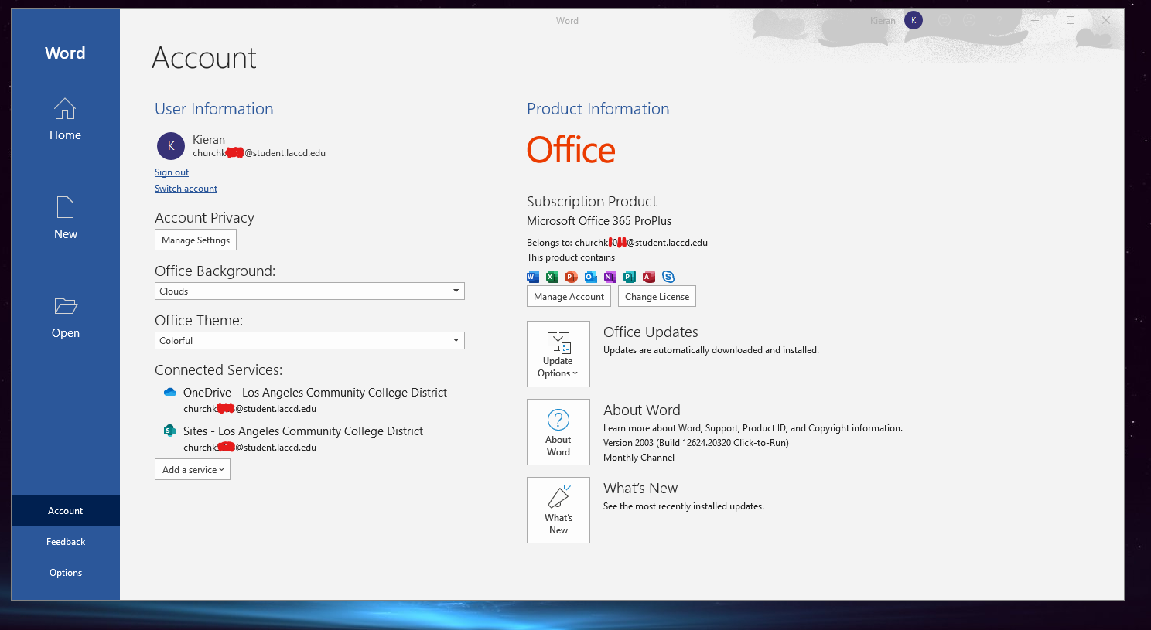Click the OneDrive cloud icon
The image size is (1151, 630).
click(170, 393)
